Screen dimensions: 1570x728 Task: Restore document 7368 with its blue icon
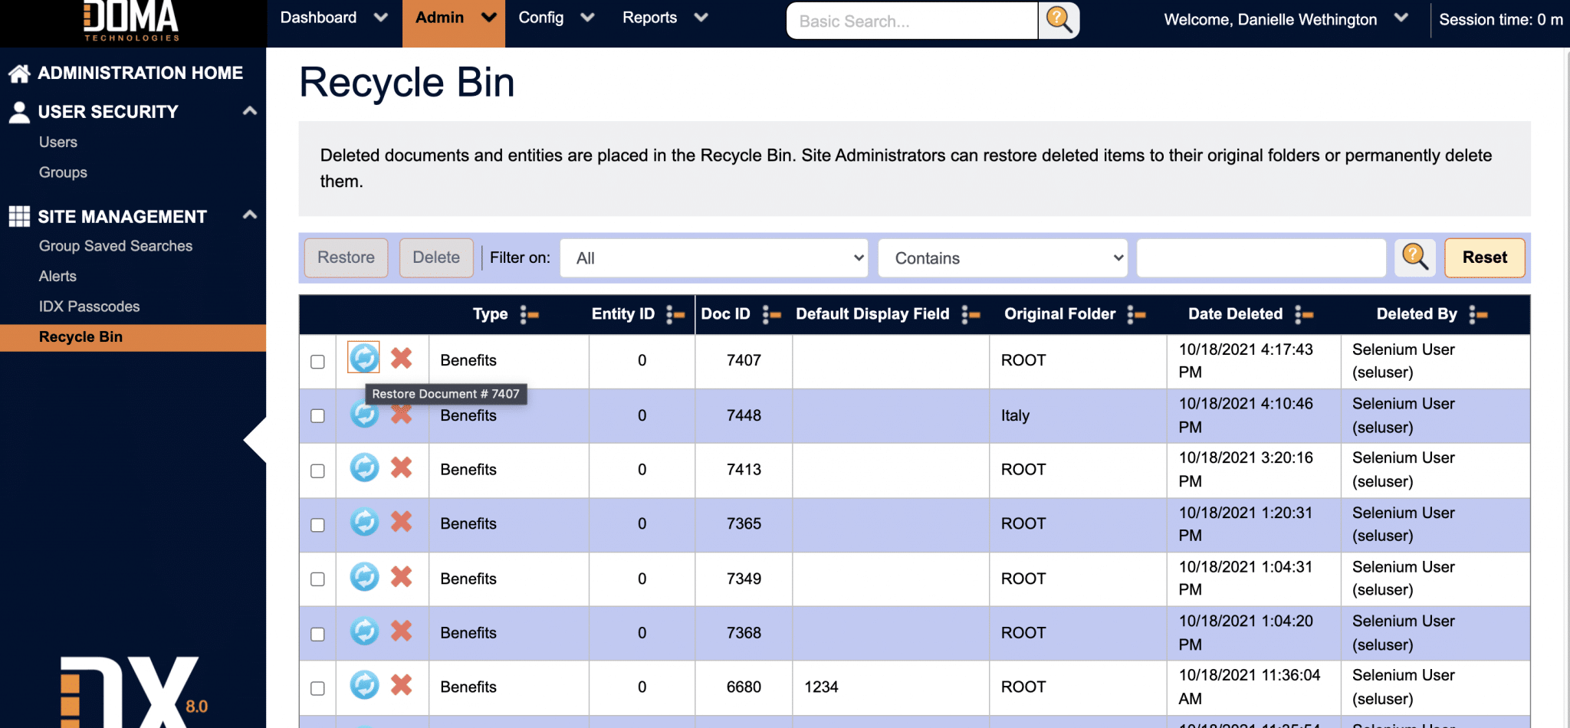coord(364,631)
